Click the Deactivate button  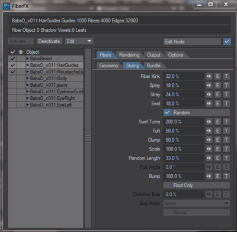click(x=49, y=41)
